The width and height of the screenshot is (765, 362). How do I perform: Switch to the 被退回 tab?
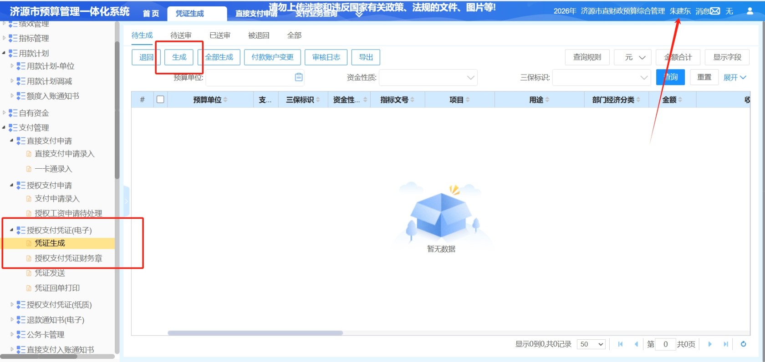click(x=259, y=35)
